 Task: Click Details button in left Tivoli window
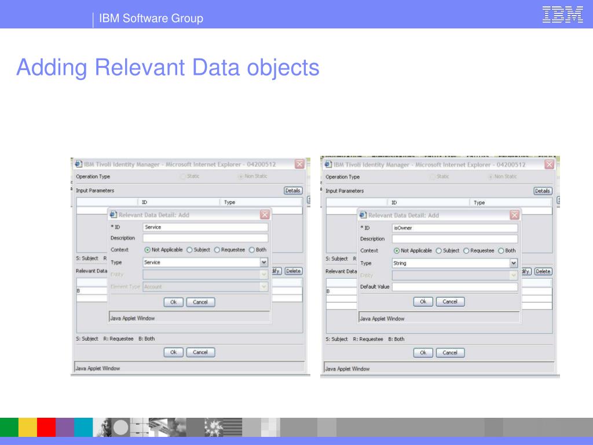(292, 191)
